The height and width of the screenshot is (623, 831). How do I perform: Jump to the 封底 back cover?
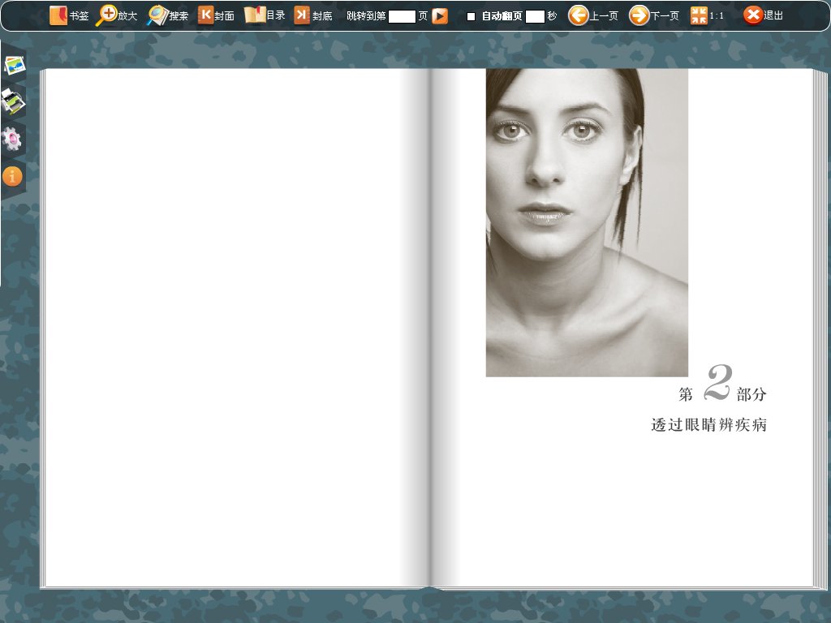pos(312,15)
